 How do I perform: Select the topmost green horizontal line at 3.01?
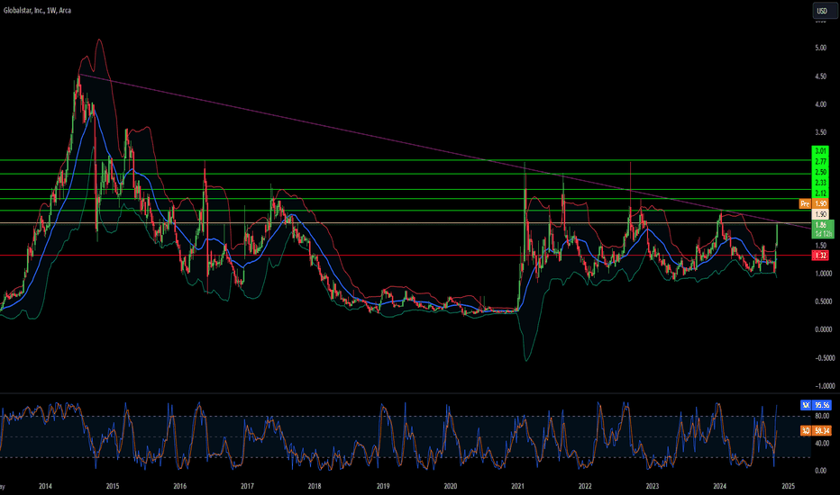(406, 160)
